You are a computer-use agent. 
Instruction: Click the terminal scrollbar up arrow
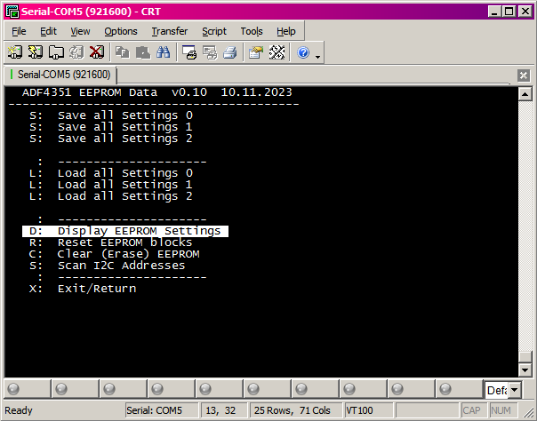pos(525,94)
